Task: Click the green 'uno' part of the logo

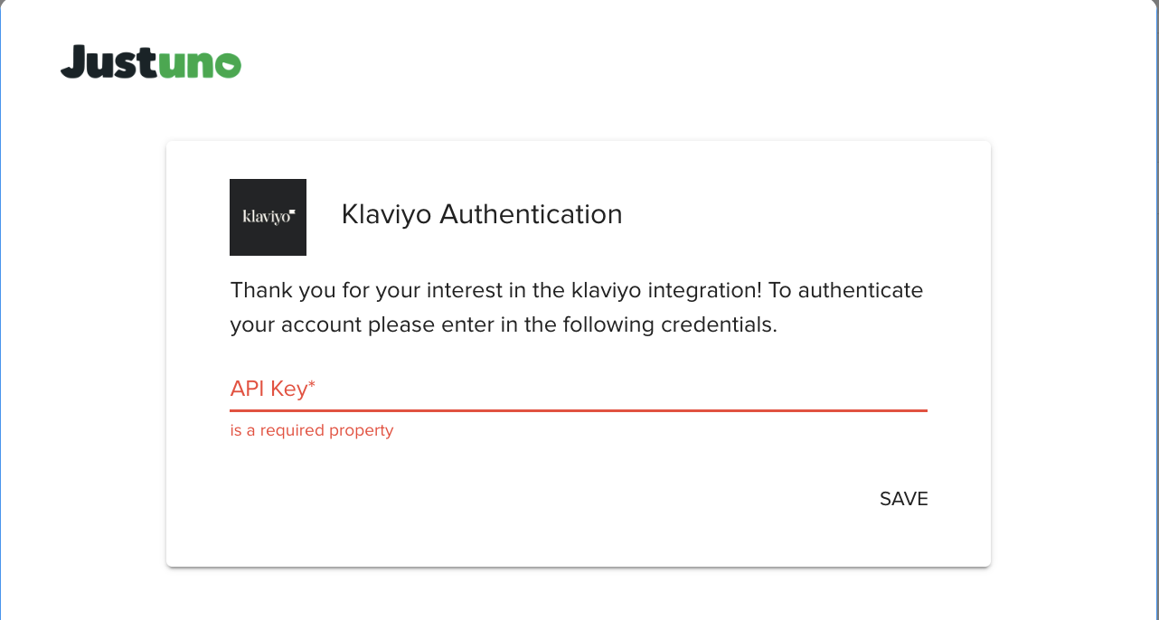Action: click(199, 64)
